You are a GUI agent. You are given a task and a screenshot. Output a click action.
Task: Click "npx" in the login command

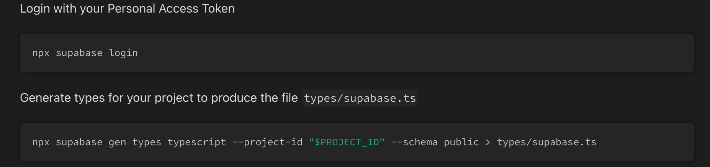41,53
